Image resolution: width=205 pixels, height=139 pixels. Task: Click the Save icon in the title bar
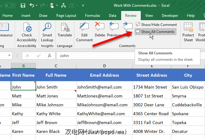pyautogui.click(x=23, y=5)
